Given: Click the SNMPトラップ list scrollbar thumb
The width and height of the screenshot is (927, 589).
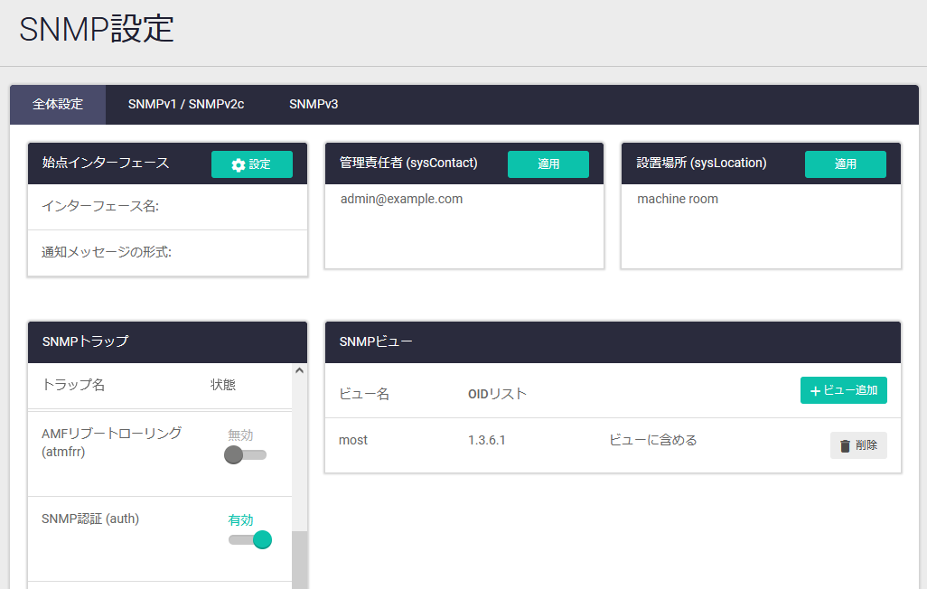Looking at the screenshot, I should (299, 559).
